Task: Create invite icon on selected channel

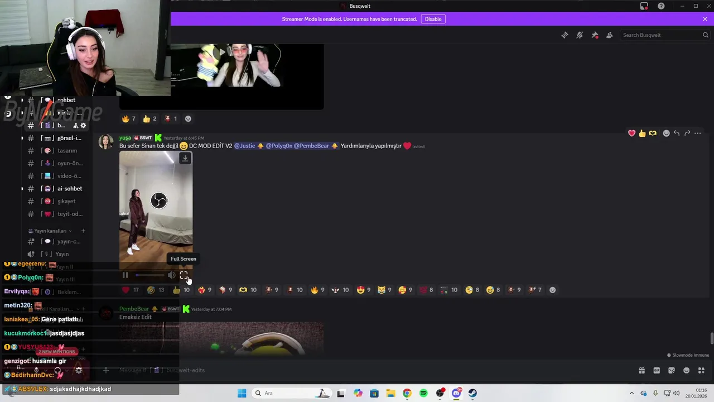Action: (75, 126)
